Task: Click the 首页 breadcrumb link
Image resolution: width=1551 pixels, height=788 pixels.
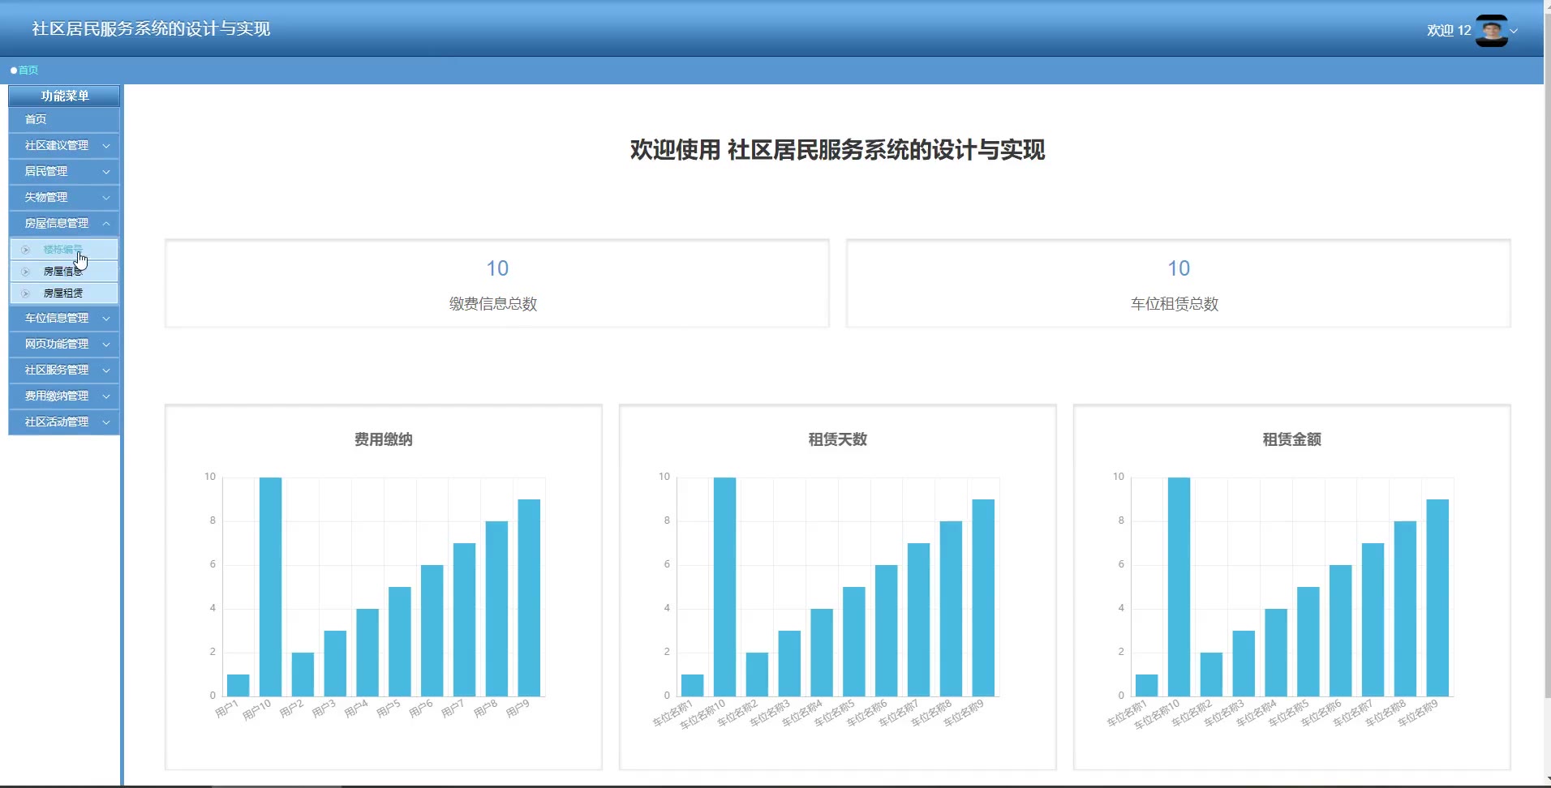Action: coord(28,71)
